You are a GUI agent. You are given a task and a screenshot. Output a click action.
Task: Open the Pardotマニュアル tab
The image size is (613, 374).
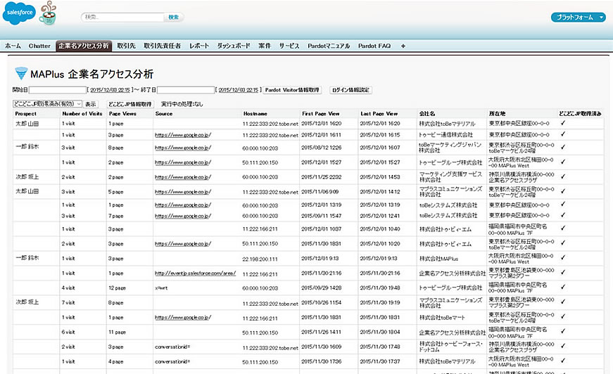click(x=329, y=46)
